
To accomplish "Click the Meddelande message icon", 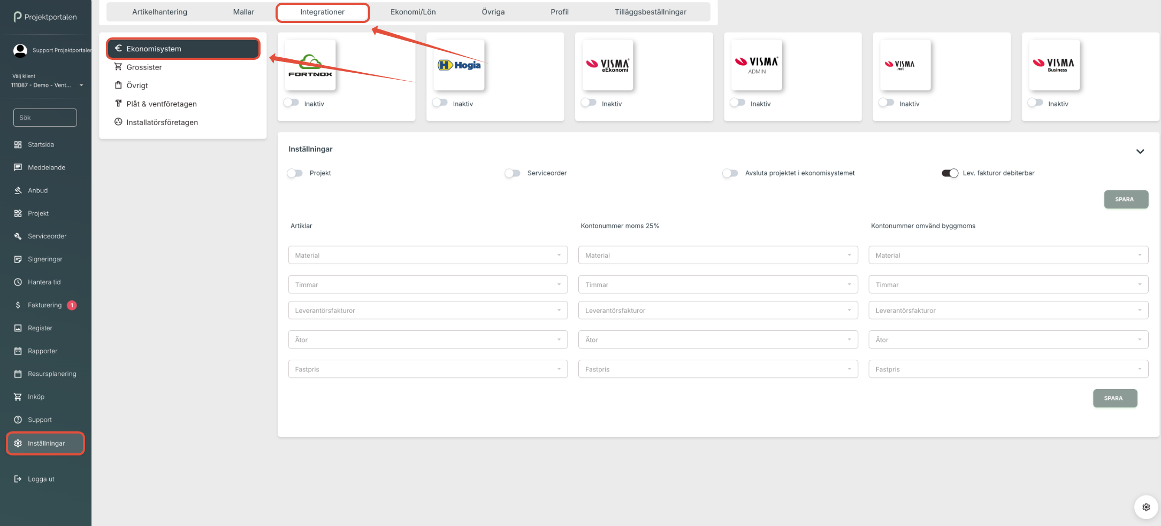I will (18, 167).
